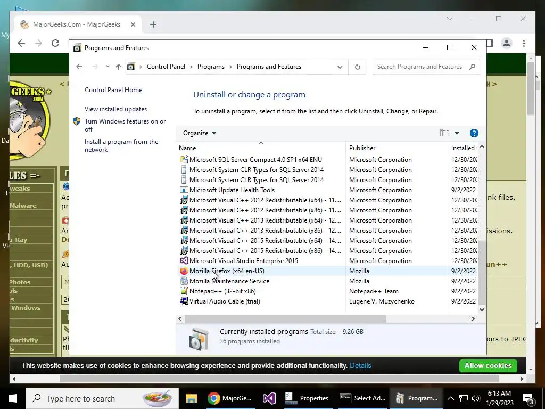Viewport: 545px width, 409px height.
Task: Refresh the Programs and Features list
Action: tap(357, 67)
